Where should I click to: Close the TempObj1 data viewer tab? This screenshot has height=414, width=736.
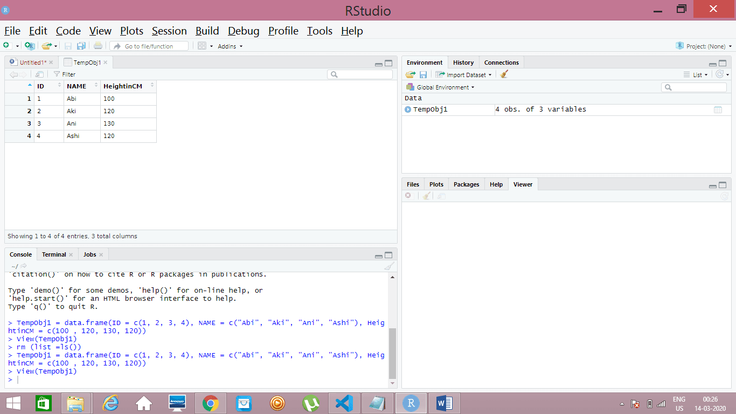(x=106, y=63)
